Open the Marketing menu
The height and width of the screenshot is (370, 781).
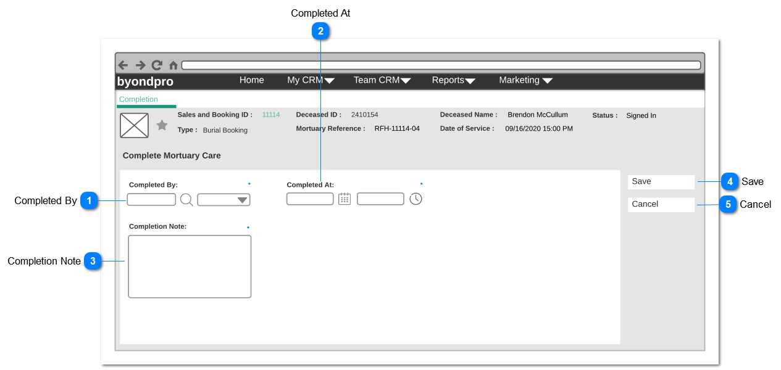525,80
